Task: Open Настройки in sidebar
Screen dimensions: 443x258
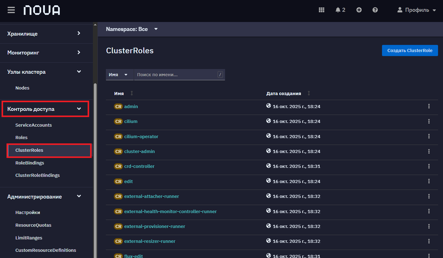Action: pyautogui.click(x=28, y=212)
